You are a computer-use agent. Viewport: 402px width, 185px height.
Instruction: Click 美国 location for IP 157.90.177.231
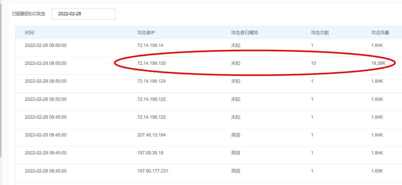tap(236, 171)
